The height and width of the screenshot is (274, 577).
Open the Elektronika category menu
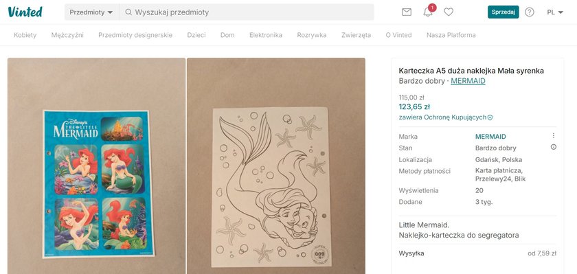tap(266, 35)
